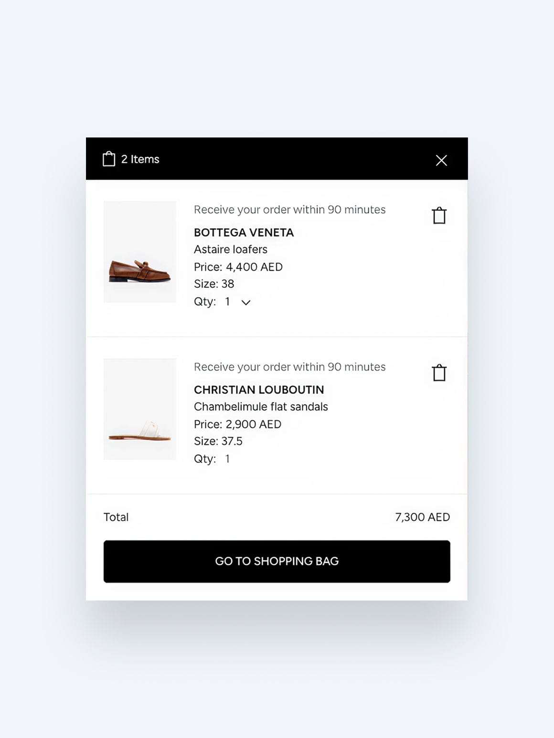Viewport: 554px width, 738px height.
Task: Click the 2 Items header label
Action: coord(140,159)
